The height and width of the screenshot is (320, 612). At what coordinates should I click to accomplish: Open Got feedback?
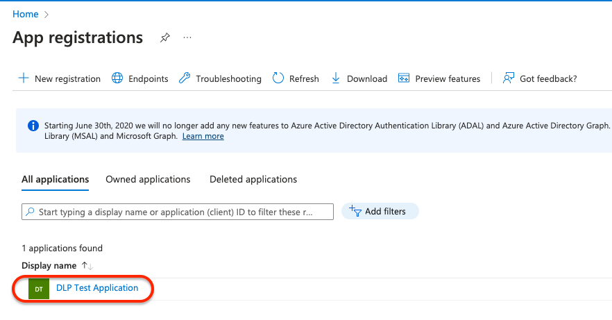pyautogui.click(x=540, y=78)
